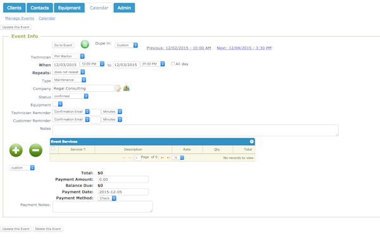Open the edit company notepad icon
The image size is (380, 239).
pyautogui.click(x=118, y=89)
